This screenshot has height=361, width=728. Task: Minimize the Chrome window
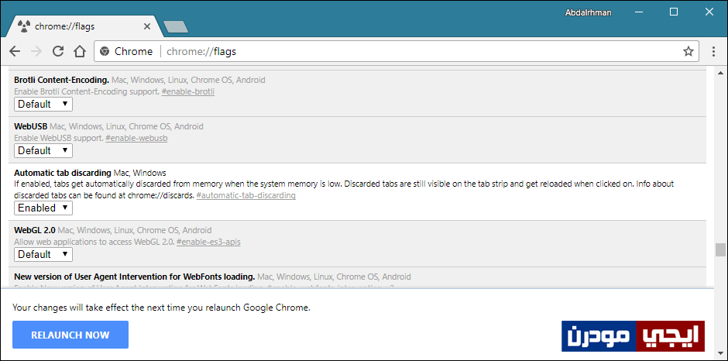tap(638, 12)
